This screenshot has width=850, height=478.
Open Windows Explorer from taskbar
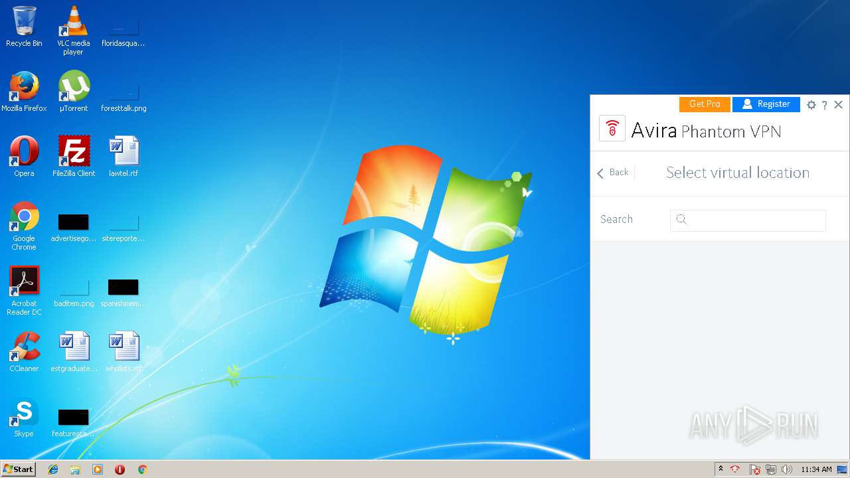pyautogui.click(x=75, y=469)
